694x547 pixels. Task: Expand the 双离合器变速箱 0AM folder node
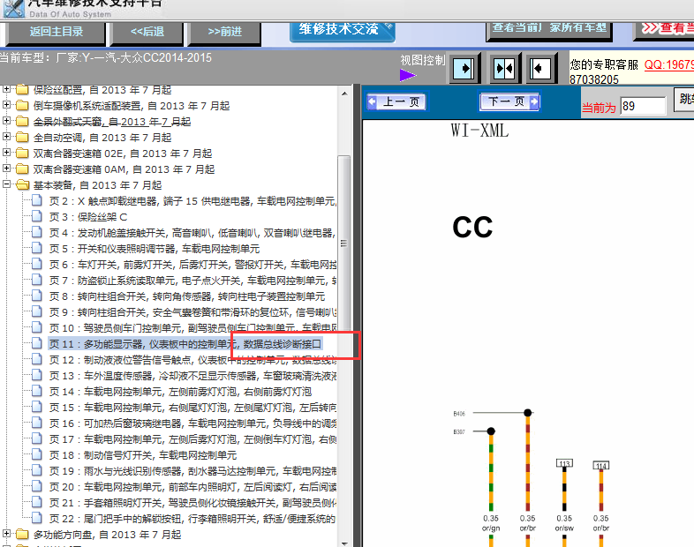(x=6, y=169)
